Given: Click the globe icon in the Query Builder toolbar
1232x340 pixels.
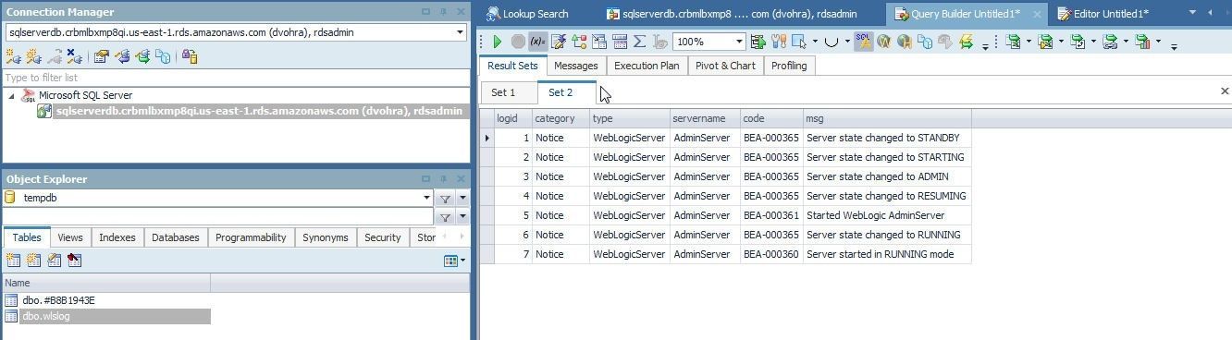Looking at the screenshot, I should click(x=905, y=42).
